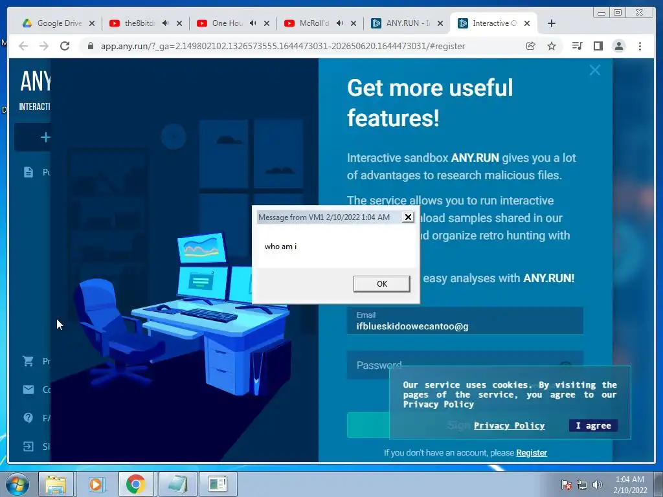663x497 pixels.
Task: Share this page icon
Action: [530, 46]
